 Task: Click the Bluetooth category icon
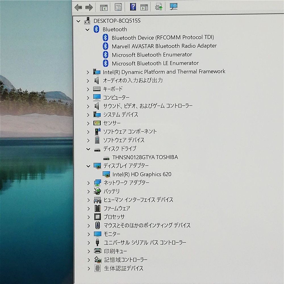coord(96,29)
